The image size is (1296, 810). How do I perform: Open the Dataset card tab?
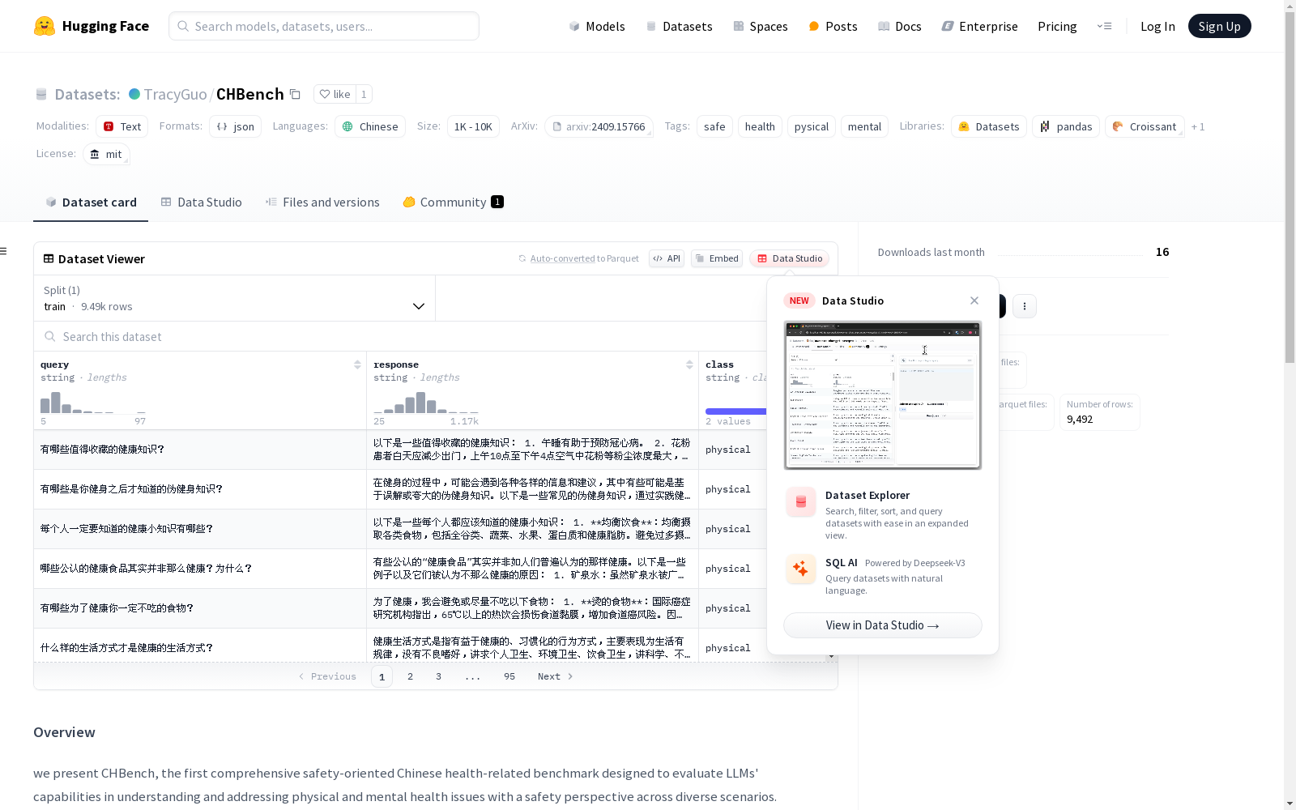(x=91, y=202)
